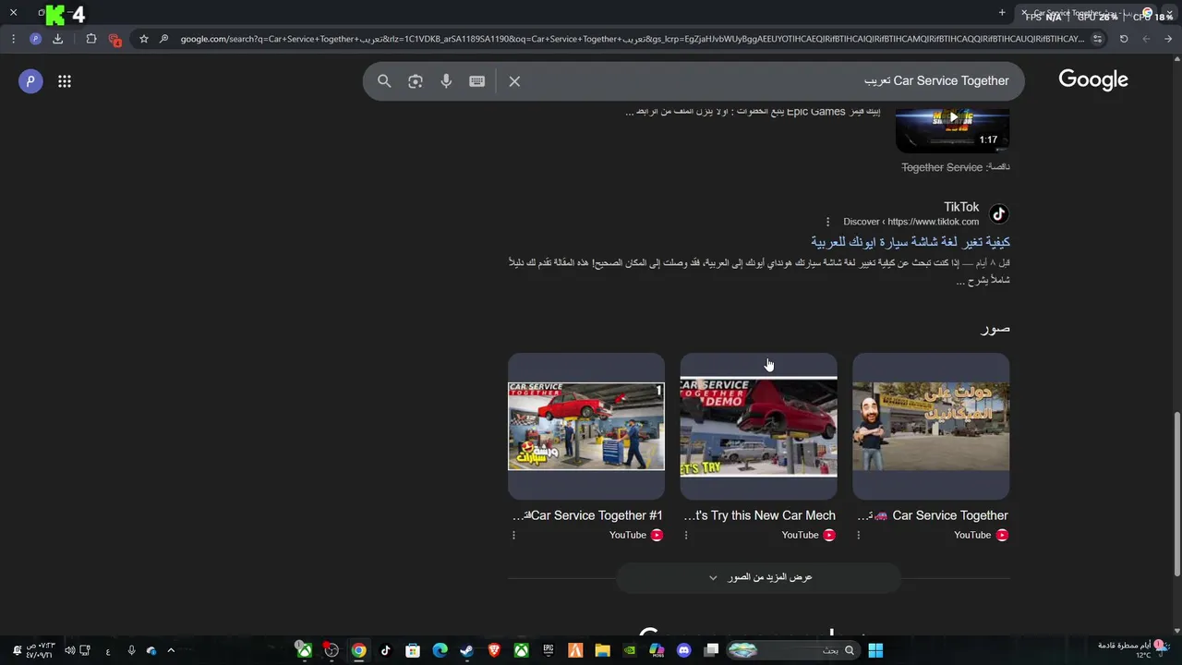Click the search magnifier icon in search box
The width and height of the screenshot is (1182, 665).
384,81
